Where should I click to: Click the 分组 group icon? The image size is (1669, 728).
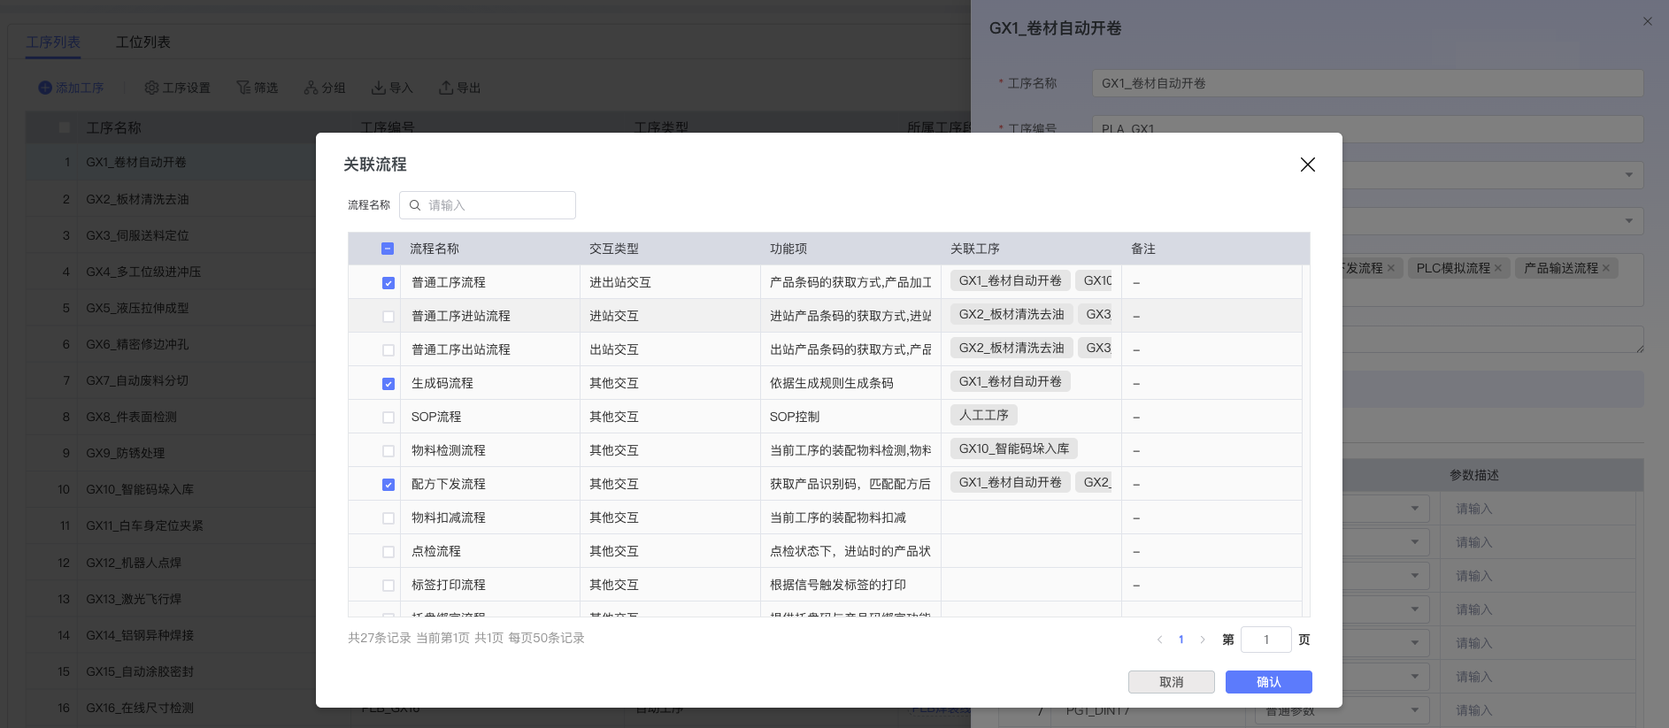tap(311, 88)
